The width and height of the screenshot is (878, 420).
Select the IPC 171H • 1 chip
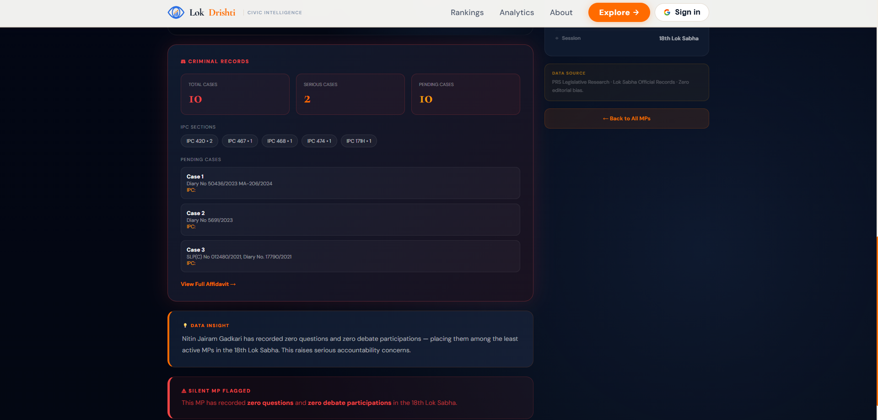coord(359,141)
